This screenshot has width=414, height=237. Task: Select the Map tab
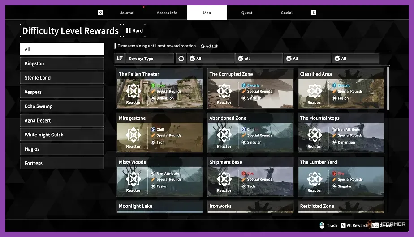[x=207, y=13]
